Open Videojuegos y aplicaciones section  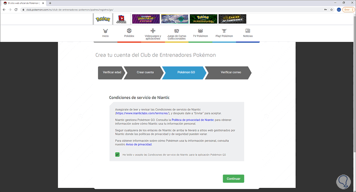tap(153, 34)
